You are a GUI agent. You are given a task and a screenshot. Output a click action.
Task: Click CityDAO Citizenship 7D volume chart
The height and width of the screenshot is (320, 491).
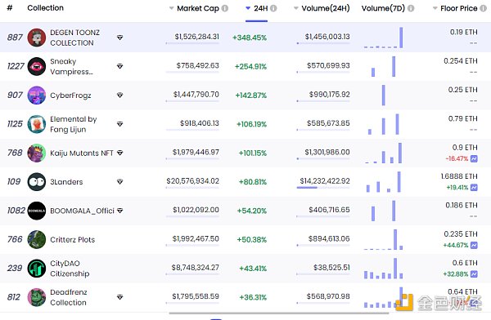[384, 268]
